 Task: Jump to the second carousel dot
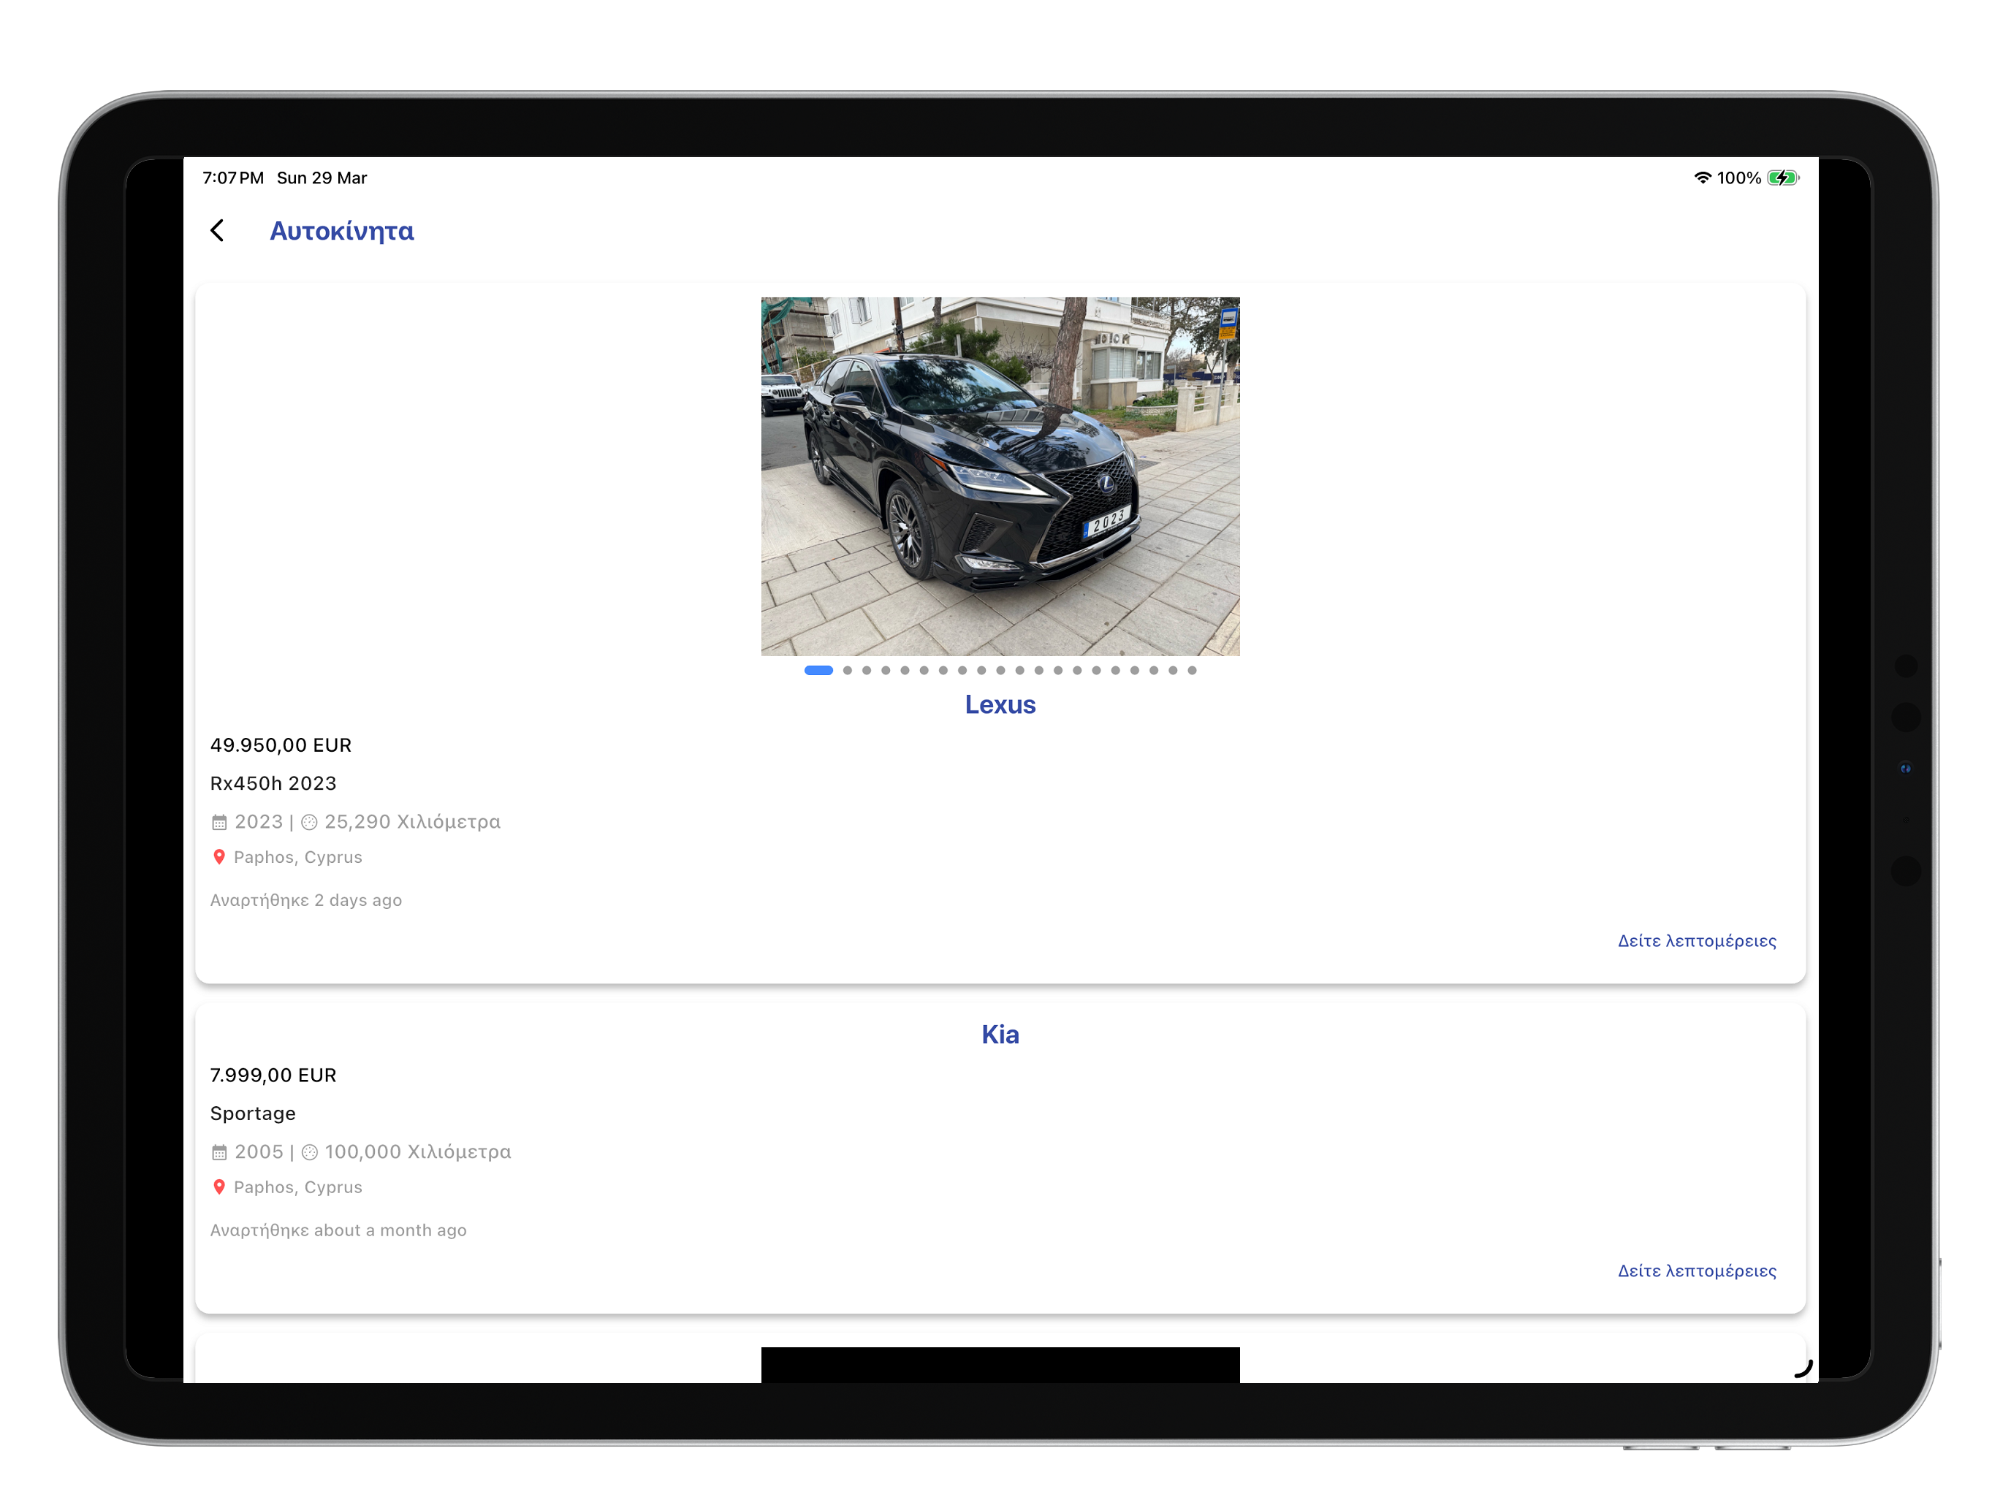[848, 671]
